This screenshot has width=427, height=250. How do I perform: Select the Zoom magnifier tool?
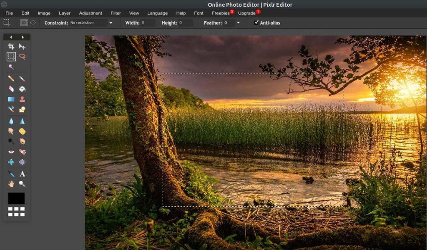23,184
